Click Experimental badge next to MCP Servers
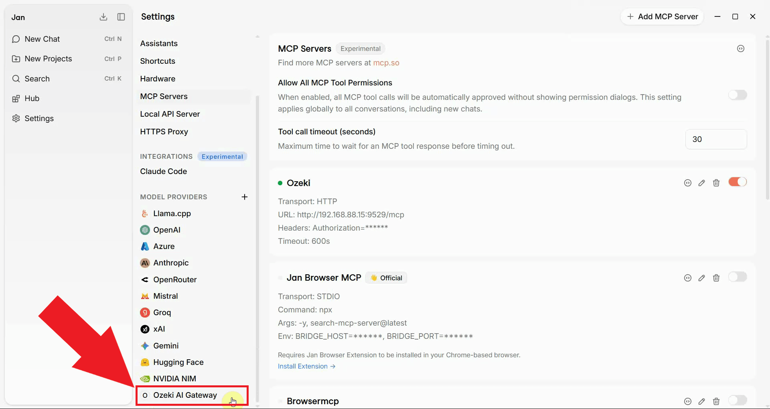Image resolution: width=770 pixels, height=409 pixels. click(361, 49)
